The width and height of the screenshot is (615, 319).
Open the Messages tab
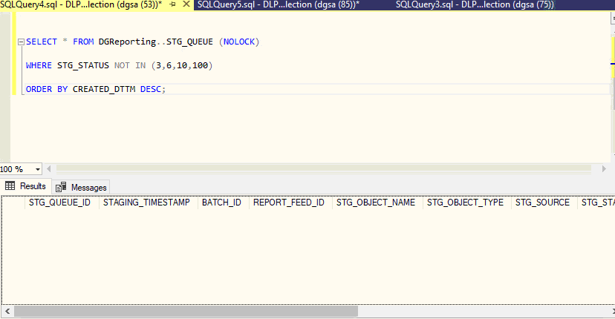[x=81, y=187]
